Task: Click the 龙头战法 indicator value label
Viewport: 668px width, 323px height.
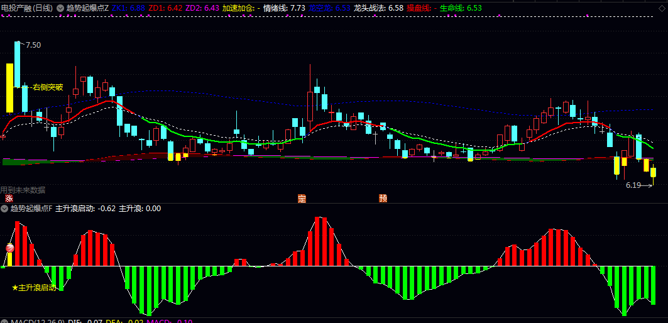Action: 378,8
